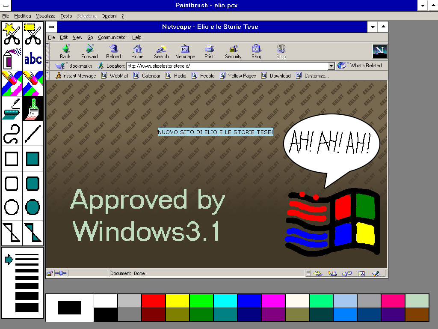Go Home using Netscape's house icon
Screen dimensions: 438x329
(x=137, y=52)
